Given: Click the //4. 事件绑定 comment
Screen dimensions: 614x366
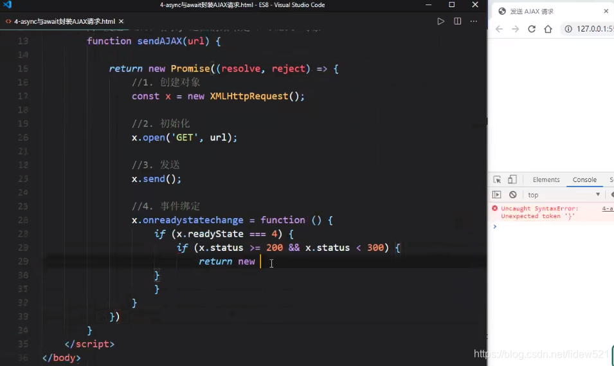Looking at the screenshot, I should tap(166, 206).
